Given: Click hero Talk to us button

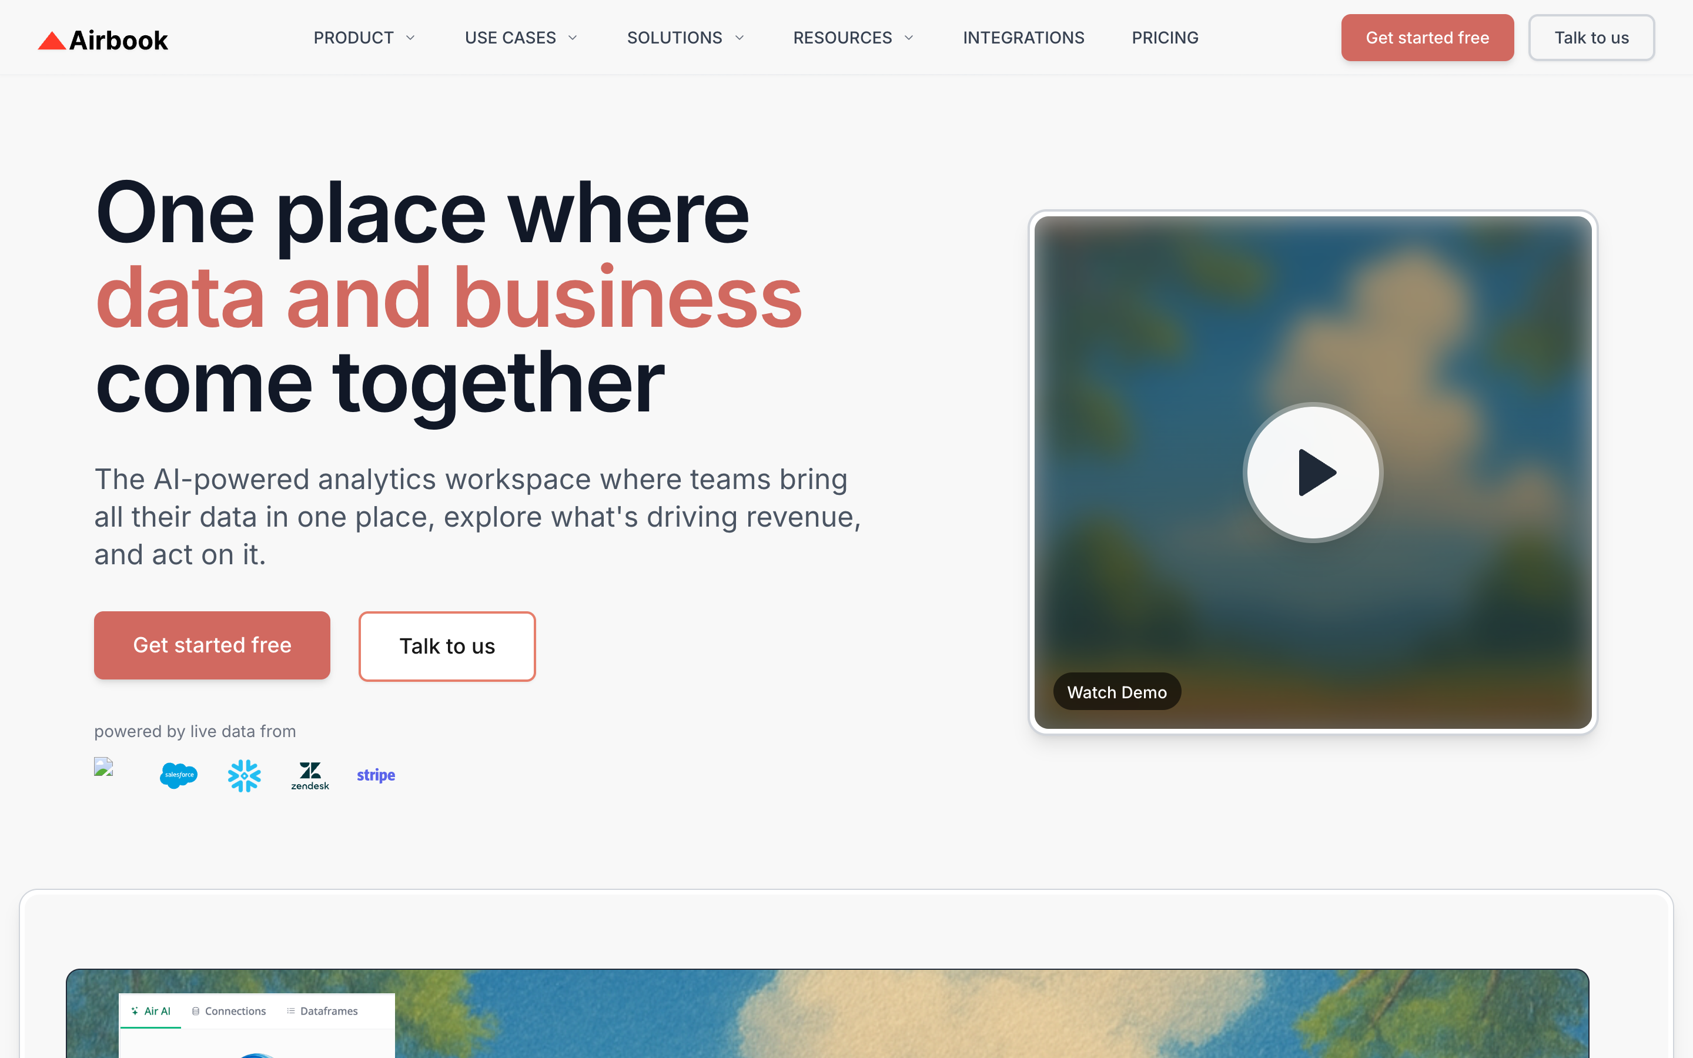Looking at the screenshot, I should [x=447, y=646].
